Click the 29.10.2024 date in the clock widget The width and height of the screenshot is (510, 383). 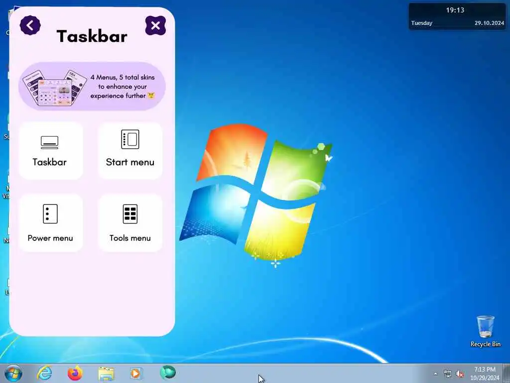(489, 23)
